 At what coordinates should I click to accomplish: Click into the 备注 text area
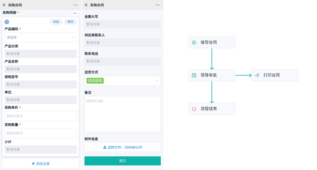point(122,114)
